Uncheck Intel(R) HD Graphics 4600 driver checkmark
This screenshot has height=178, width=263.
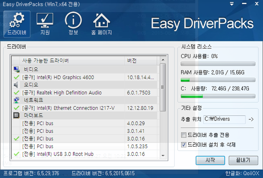[16, 77]
